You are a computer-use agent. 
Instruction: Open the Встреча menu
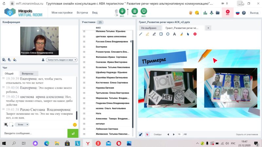(82, 12)
